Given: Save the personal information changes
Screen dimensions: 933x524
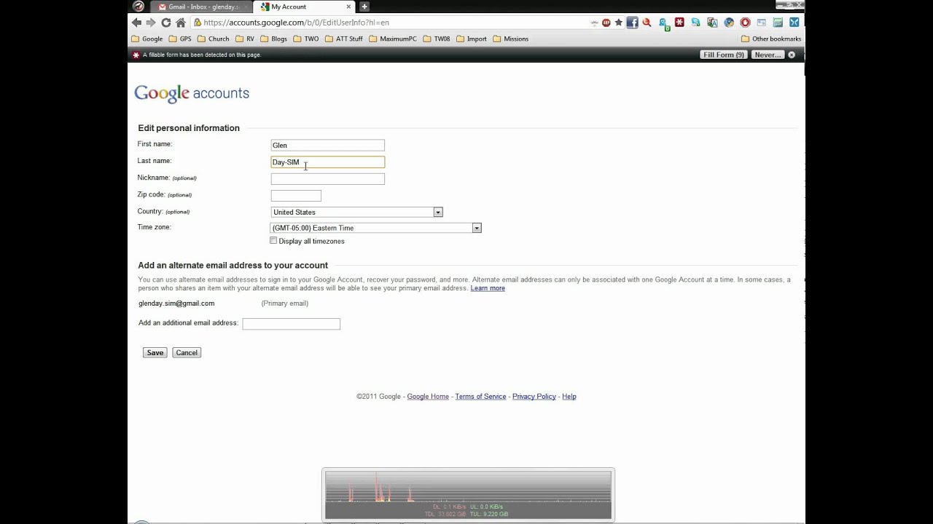Looking at the screenshot, I should (x=155, y=352).
